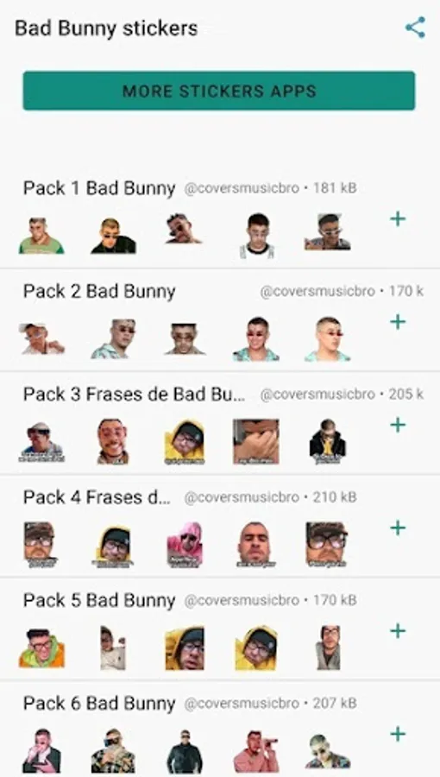Viewport: 440px width, 777px height.
Task: Add Pack 6 Bad Bunny with plus icon
Action: click(398, 734)
